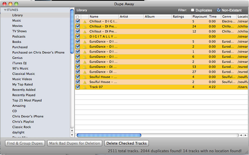Image resolution: width=249 pixels, height=155 pixels.
Task: Click Mark Bad Dupes for Deletion button
Action: (75, 143)
